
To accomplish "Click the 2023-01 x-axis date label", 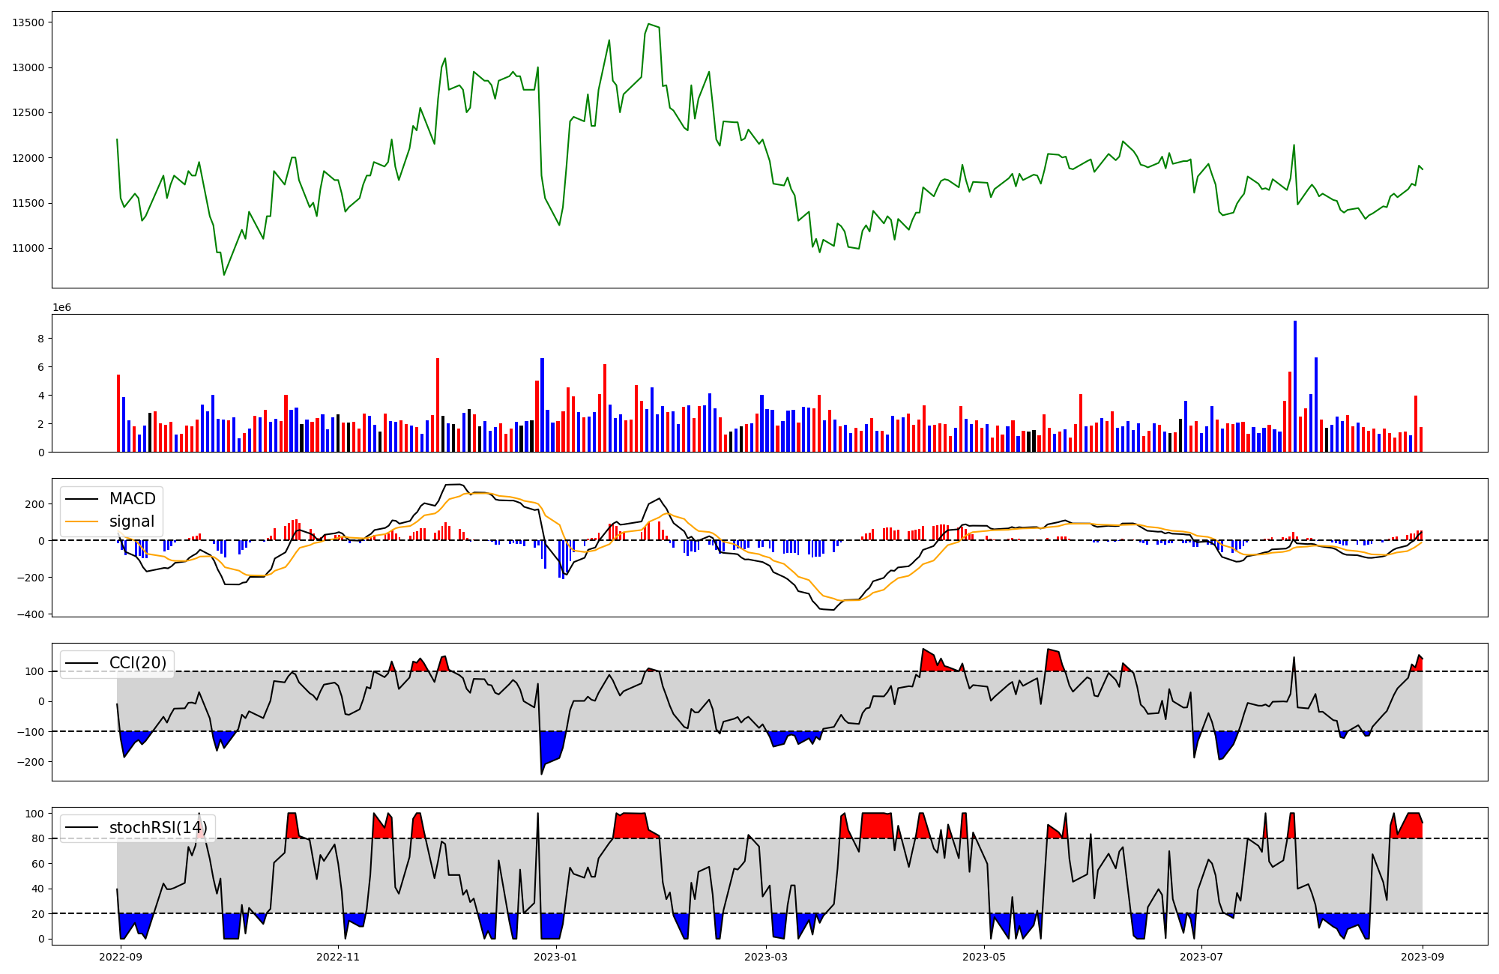I will (x=556, y=957).
